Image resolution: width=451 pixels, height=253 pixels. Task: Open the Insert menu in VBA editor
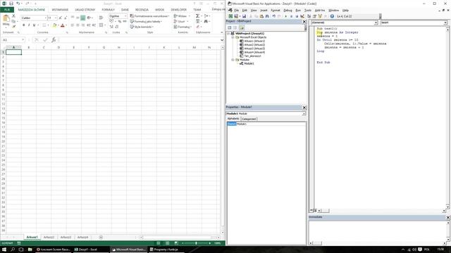point(264,11)
